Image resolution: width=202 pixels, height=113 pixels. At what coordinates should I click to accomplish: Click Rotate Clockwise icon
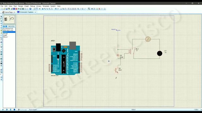point(1,70)
